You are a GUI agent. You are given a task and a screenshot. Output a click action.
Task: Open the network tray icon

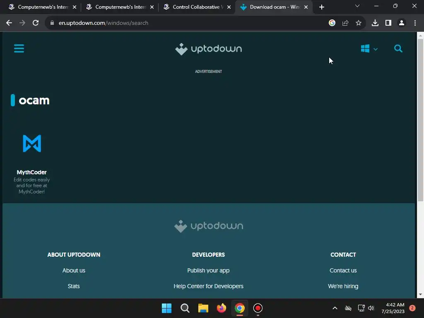(361, 308)
